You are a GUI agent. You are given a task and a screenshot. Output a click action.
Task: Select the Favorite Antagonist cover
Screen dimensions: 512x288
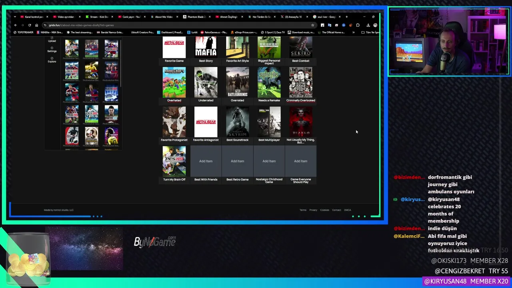coord(206,122)
